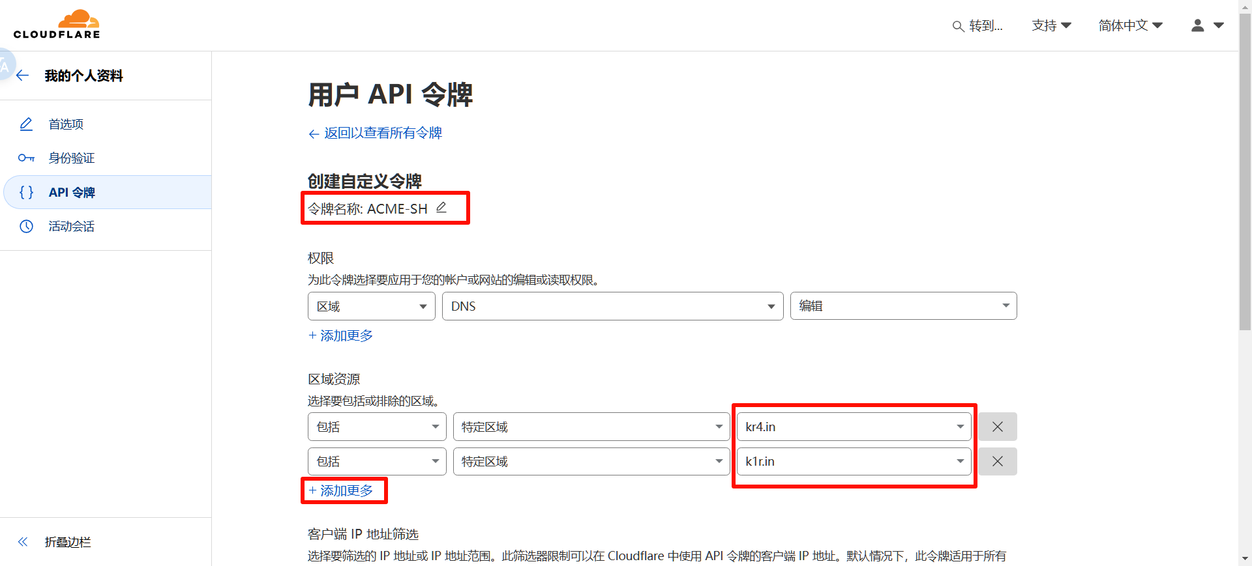Open the 包括 dropdown in kr4.in row
The height and width of the screenshot is (566, 1252).
tap(377, 427)
